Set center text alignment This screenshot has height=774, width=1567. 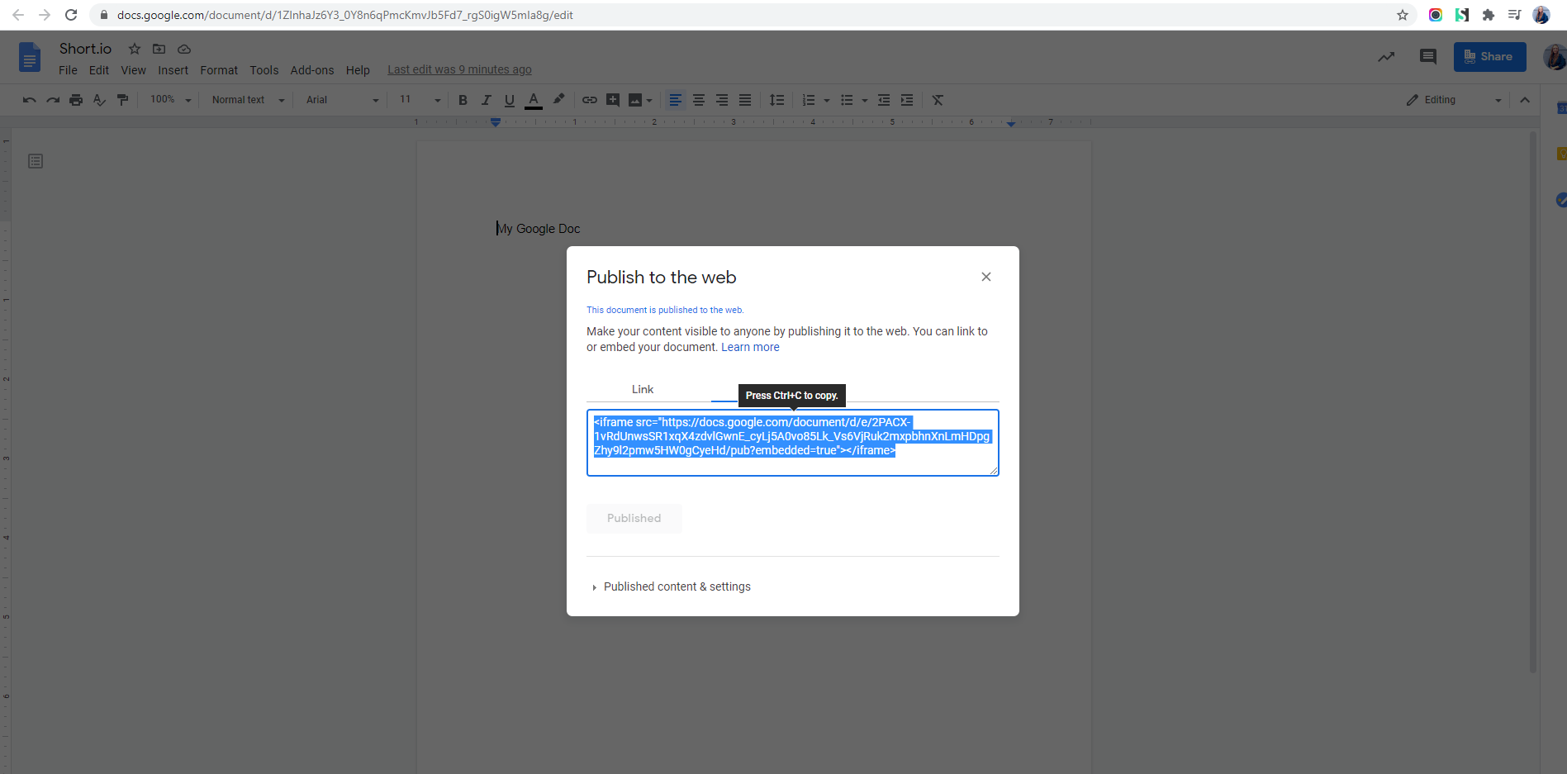pyautogui.click(x=699, y=100)
